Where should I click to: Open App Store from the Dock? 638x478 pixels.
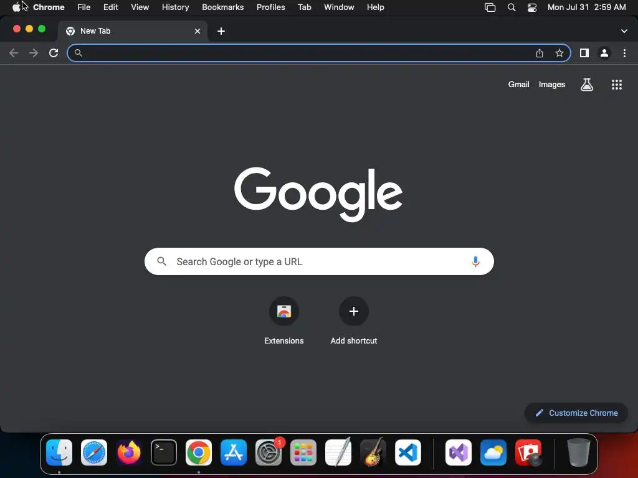coord(234,452)
